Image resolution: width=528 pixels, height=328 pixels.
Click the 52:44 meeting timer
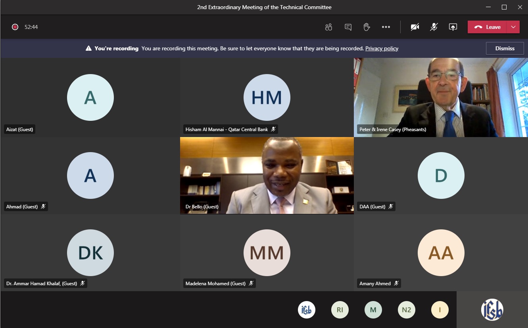click(x=31, y=27)
